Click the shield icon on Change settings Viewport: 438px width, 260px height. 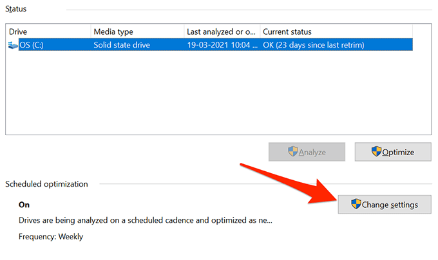coord(356,205)
